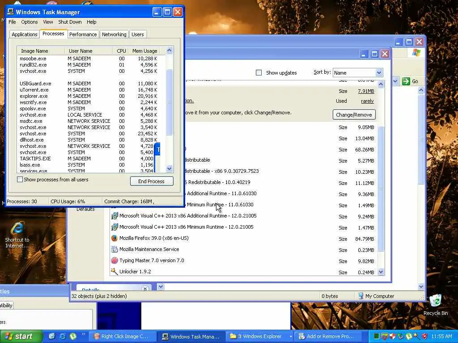458x343 pixels.
Task: Click the Windows flag logo in Explorer
Action: pyautogui.click(x=416, y=53)
